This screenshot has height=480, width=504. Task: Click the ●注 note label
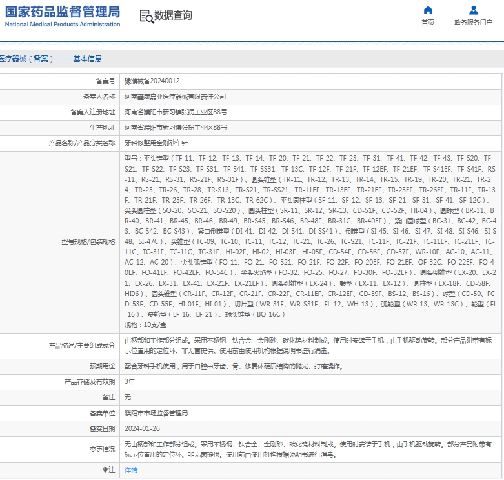(109, 470)
